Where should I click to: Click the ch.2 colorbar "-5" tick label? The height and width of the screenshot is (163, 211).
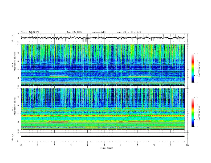coord(196,112)
